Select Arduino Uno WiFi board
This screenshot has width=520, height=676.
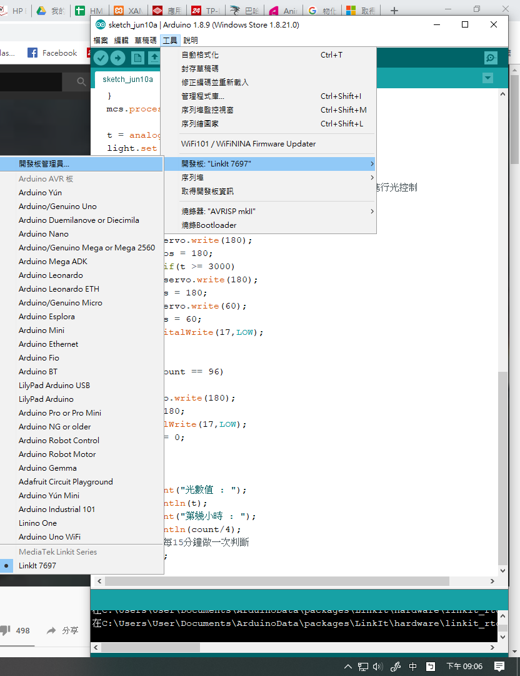(x=81, y=537)
